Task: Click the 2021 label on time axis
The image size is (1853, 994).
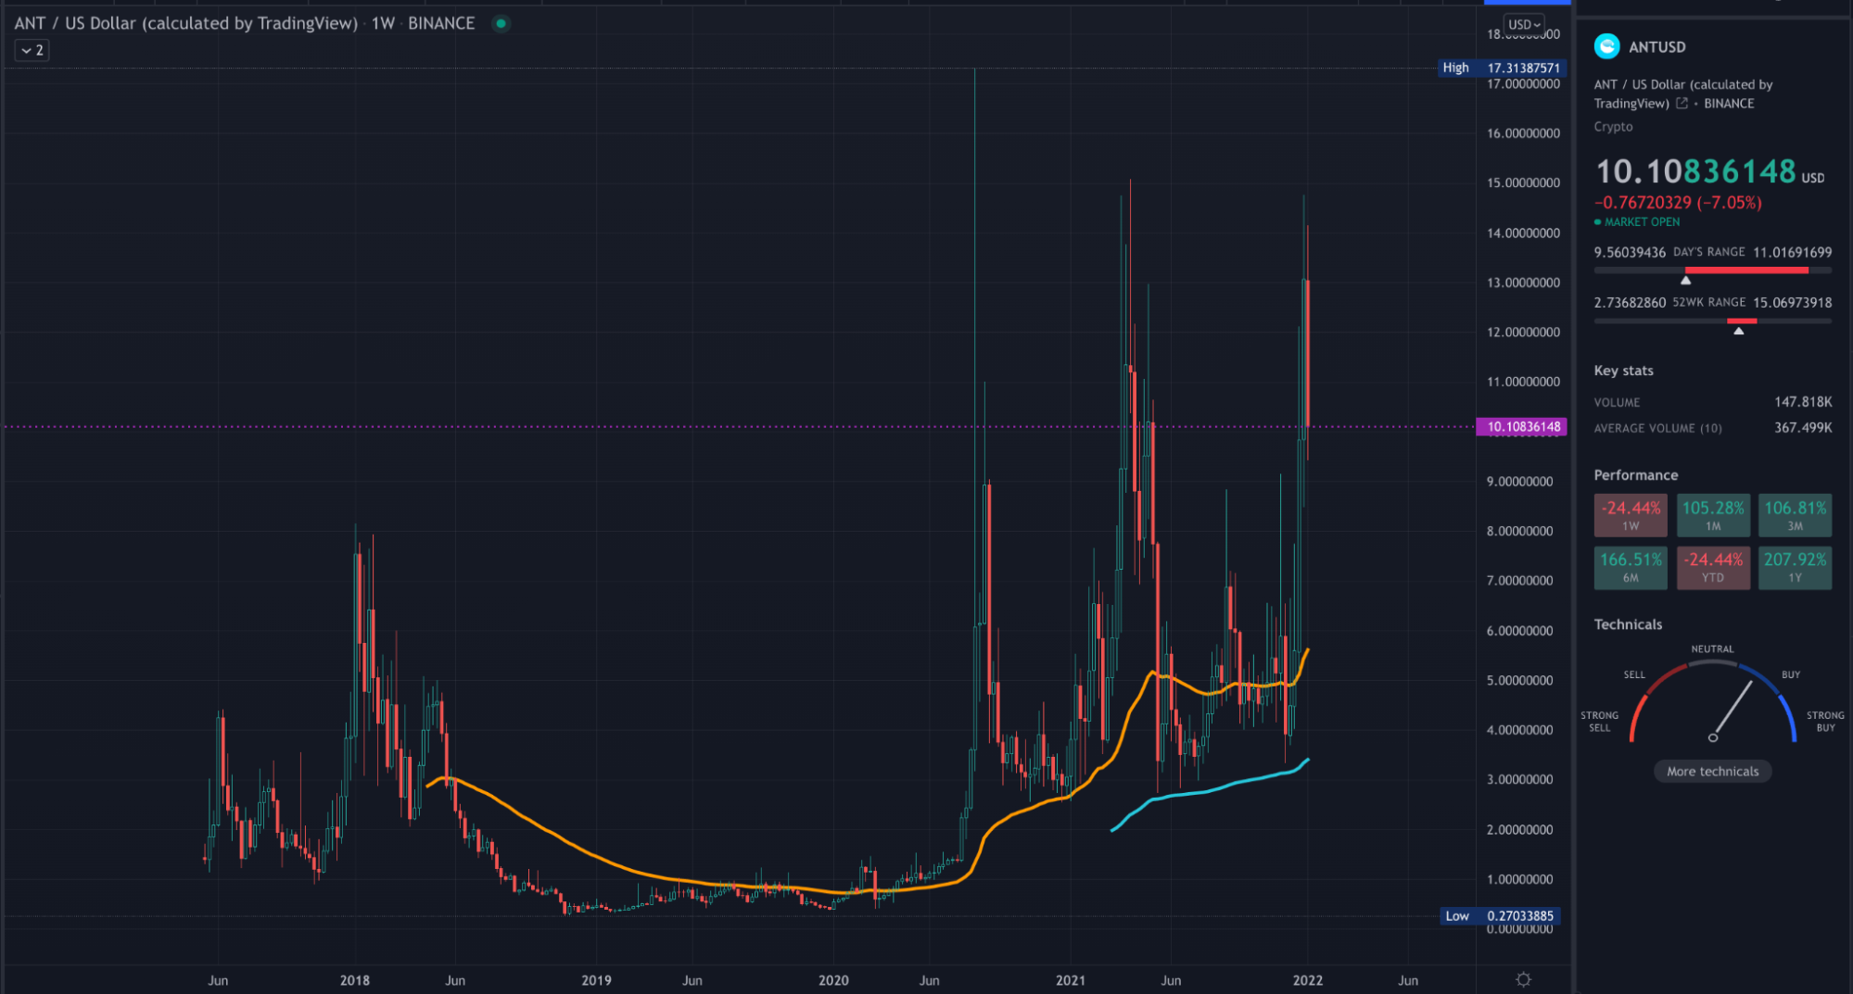Action: pos(1071,980)
